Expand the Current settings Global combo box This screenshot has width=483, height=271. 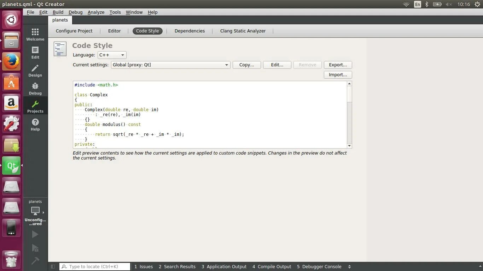tap(170, 65)
